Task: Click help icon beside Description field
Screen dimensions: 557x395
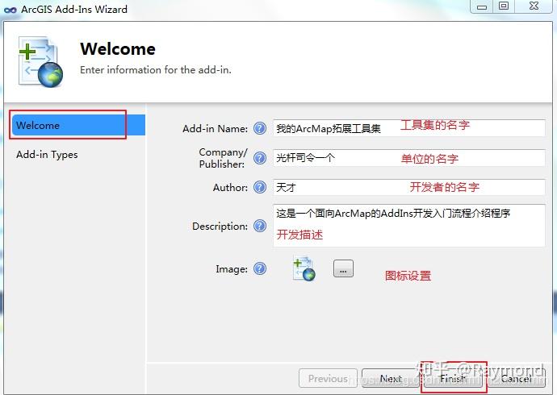Action: click(260, 226)
